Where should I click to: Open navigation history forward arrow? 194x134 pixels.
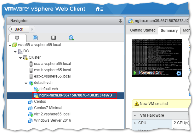(x=32, y=29)
